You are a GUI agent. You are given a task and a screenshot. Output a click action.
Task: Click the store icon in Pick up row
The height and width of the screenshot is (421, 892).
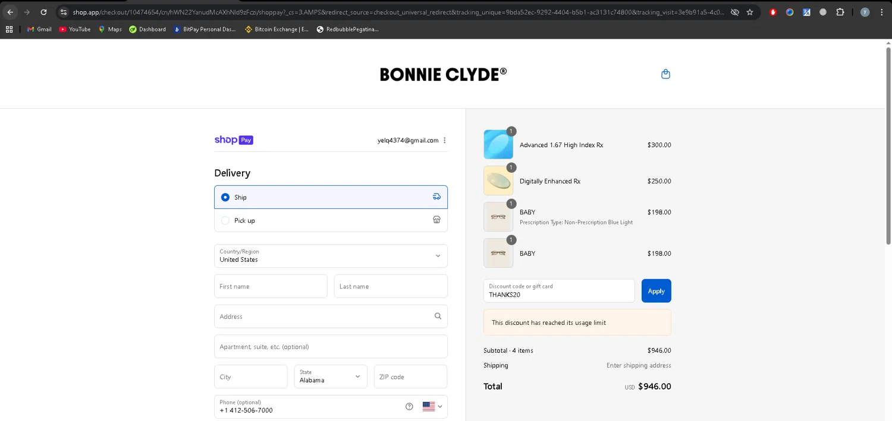tap(436, 220)
